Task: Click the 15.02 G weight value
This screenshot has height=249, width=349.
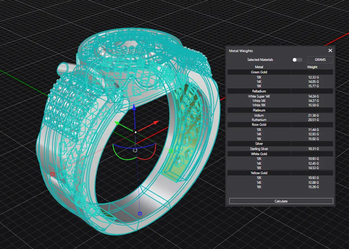Action: [x=313, y=139]
